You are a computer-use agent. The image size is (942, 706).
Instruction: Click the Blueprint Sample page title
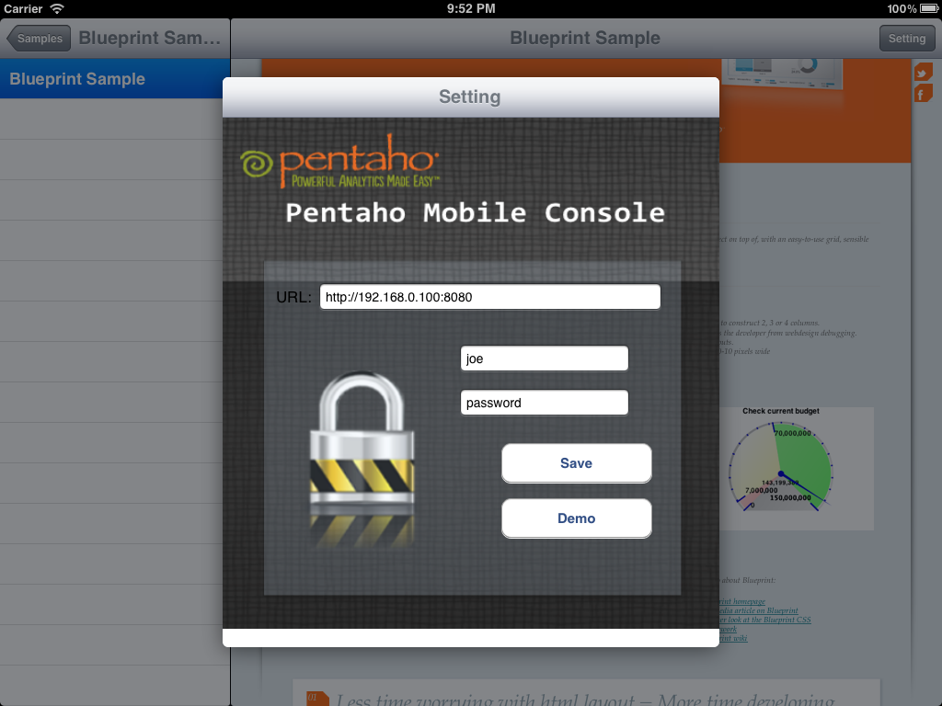[584, 38]
